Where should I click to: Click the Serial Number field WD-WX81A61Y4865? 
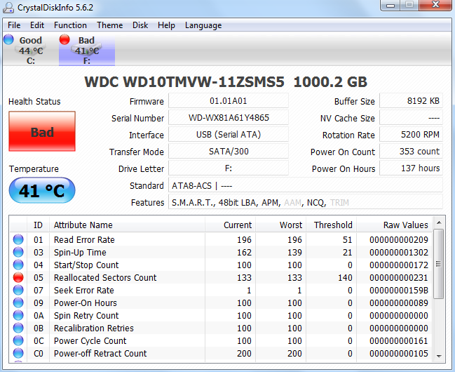pos(229,118)
